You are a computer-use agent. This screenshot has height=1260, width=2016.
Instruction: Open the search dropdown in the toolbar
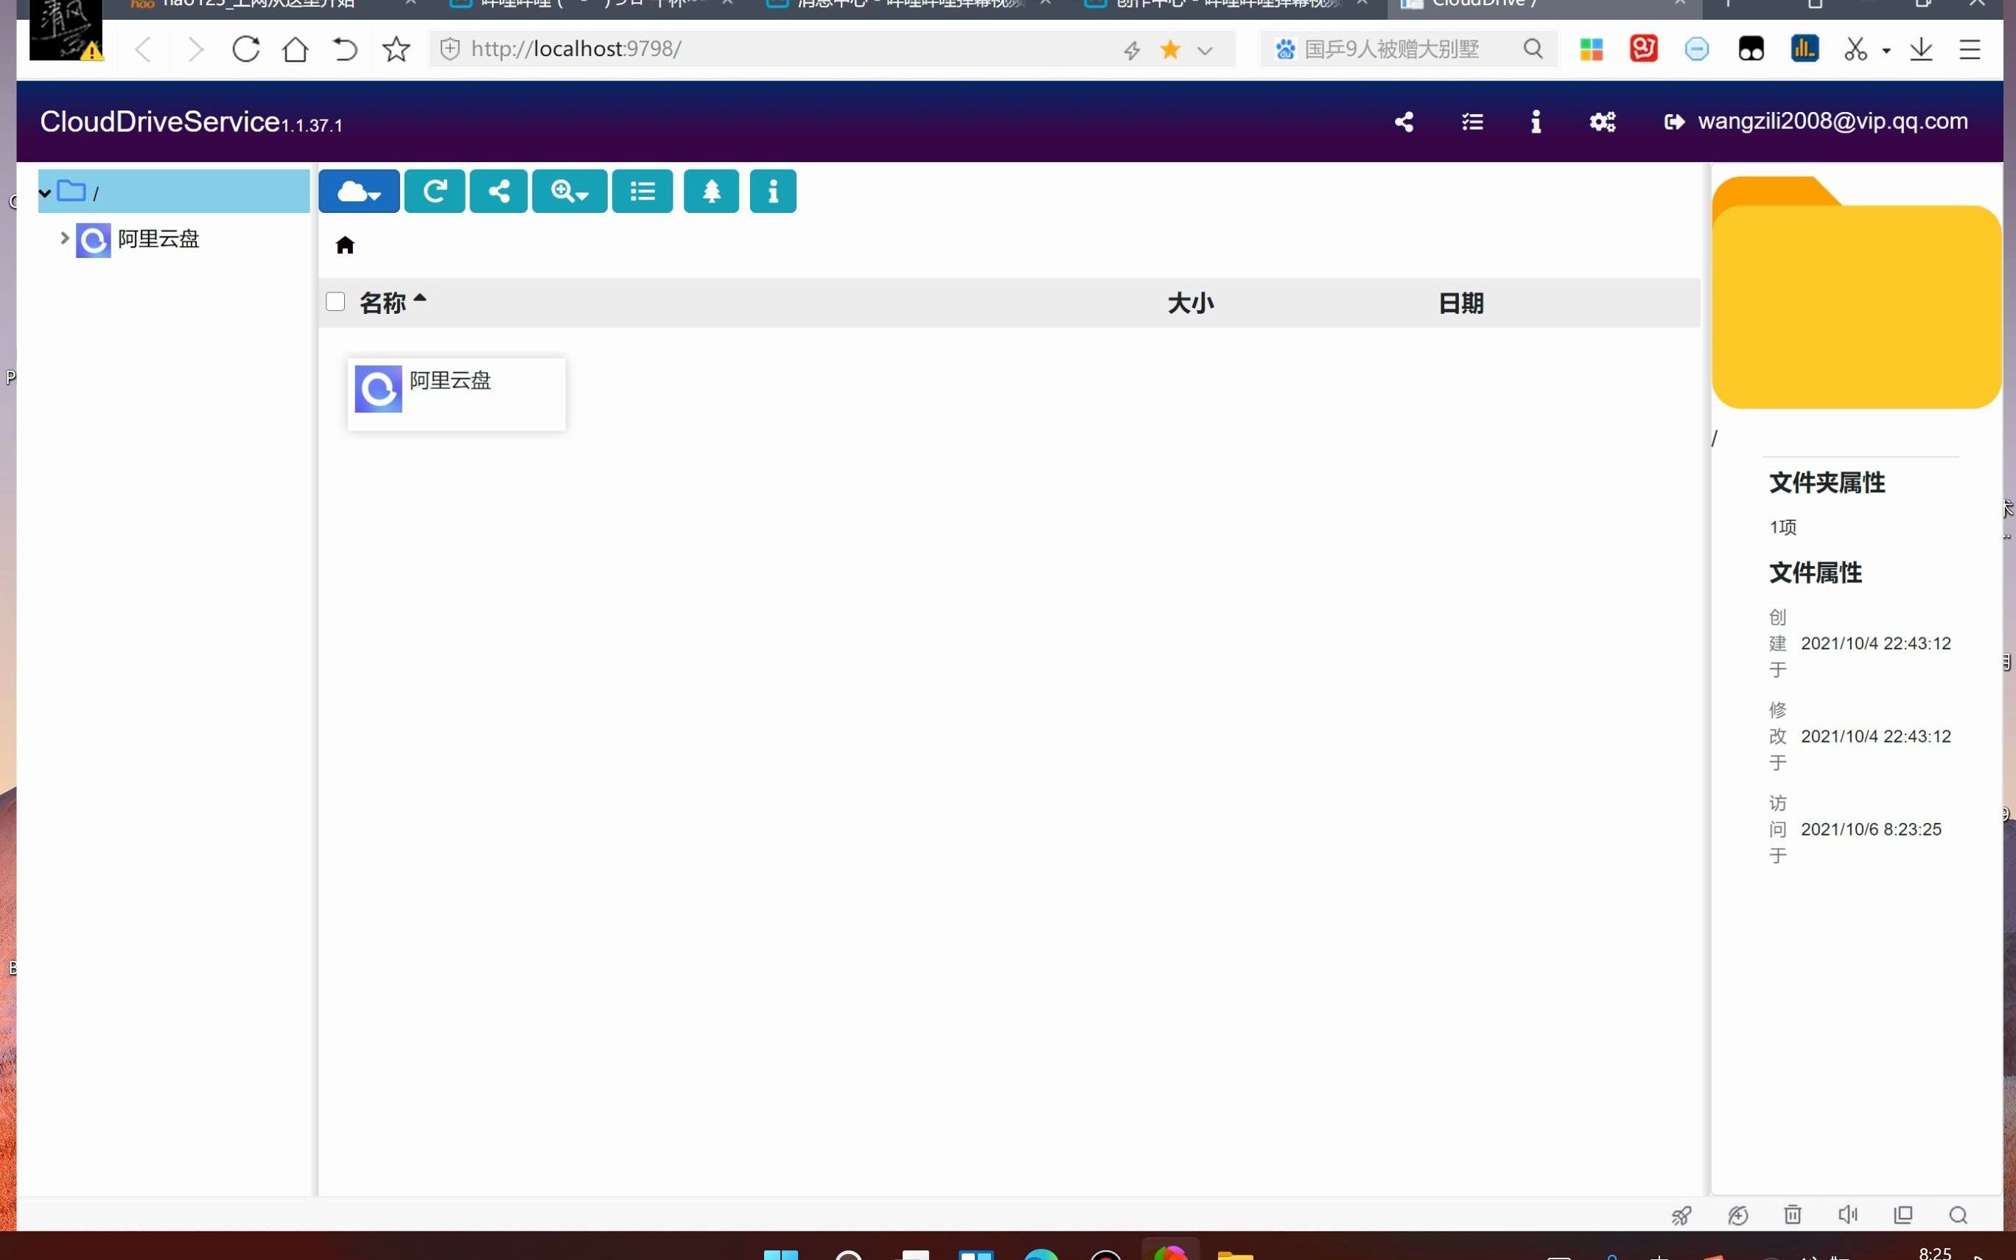click(569, 192)
